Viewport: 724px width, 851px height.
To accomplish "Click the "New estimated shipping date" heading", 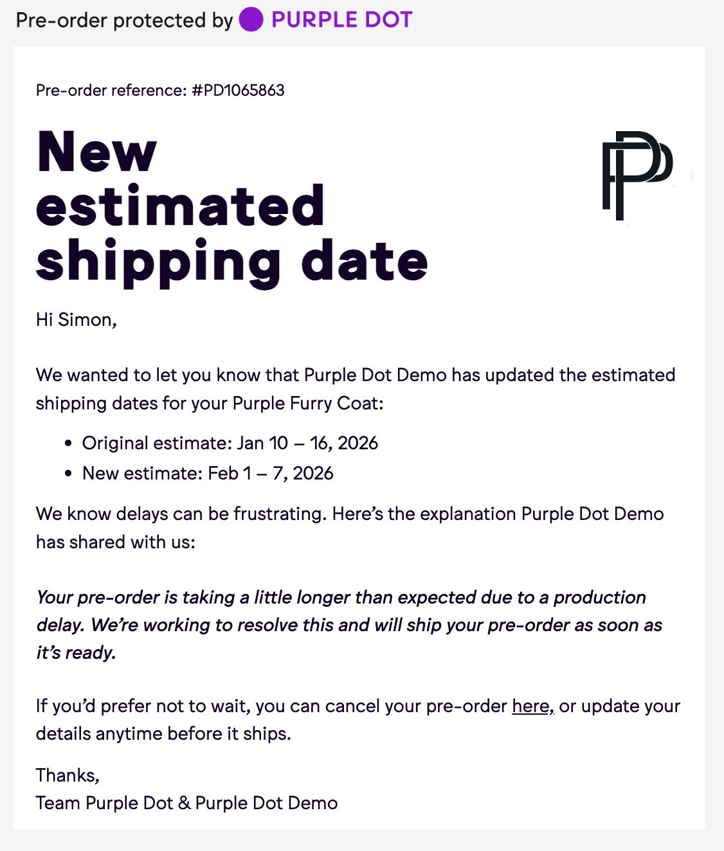I will [231, 206].
